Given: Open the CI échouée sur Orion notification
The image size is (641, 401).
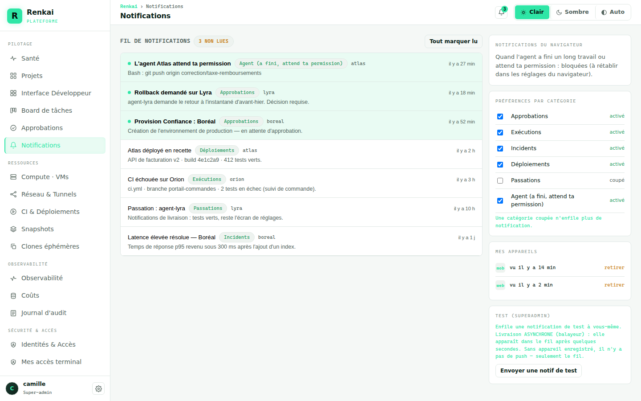Looking at the screenshot, I should point(301,183).
